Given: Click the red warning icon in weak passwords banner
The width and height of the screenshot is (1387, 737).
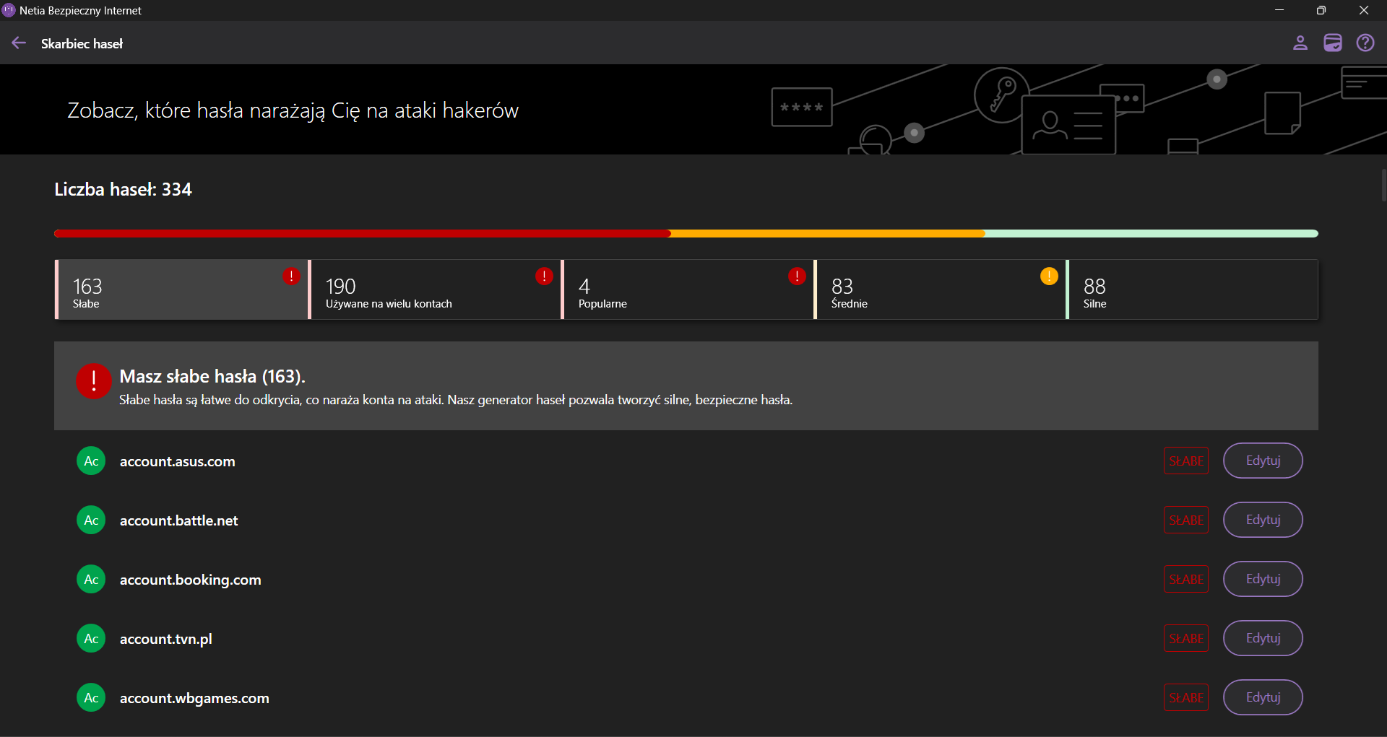Looking at the screenshot, I should (x=94, y=381).
